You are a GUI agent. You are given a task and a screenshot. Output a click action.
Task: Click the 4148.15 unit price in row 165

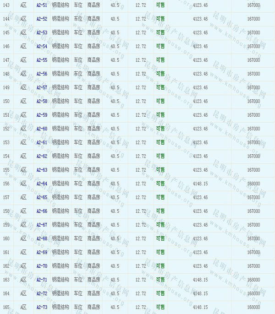point(200,307)
